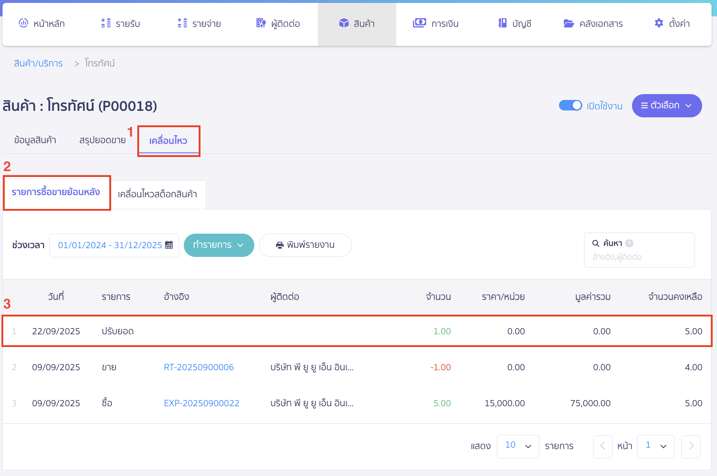Click calendar icon in date range field

(169, 245)
